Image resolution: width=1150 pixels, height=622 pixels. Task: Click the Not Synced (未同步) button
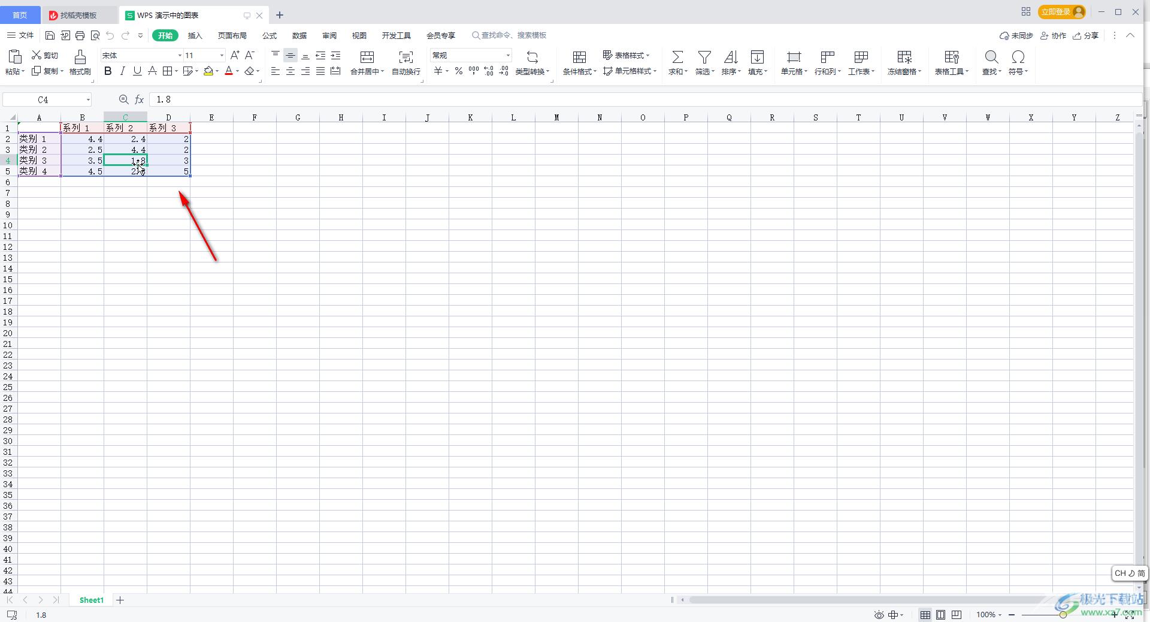(x=1016, y=35)
